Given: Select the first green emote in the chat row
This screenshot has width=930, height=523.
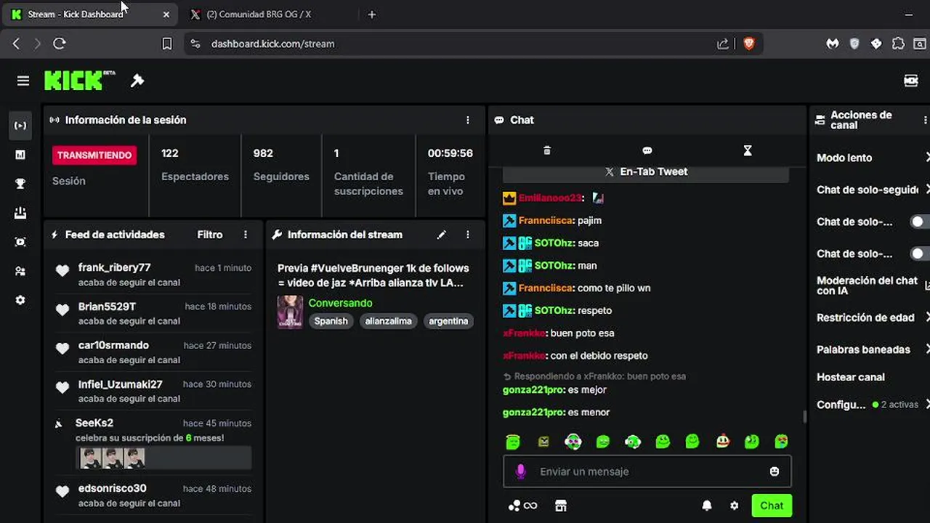Looking at the screenshot, I should pos(513,441).
